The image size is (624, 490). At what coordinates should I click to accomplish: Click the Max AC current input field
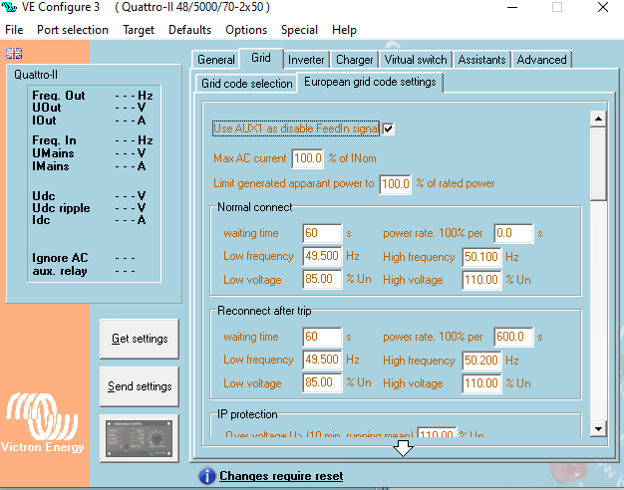[308, 158]
